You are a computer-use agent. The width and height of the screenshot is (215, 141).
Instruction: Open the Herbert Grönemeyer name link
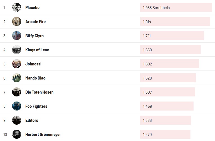(43, 135)
